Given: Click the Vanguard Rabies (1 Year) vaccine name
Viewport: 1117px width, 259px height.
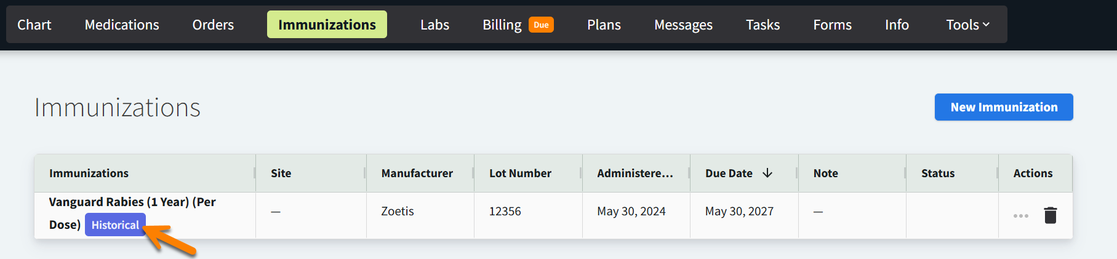Looking at the screenshot, I should tap(132, 202).
